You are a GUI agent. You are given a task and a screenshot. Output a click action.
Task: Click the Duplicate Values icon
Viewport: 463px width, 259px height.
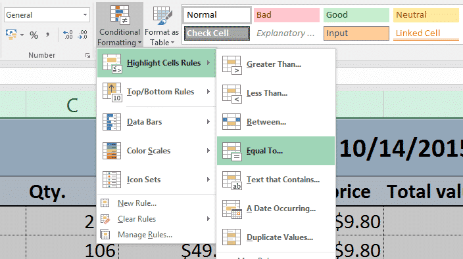point(231,237)
